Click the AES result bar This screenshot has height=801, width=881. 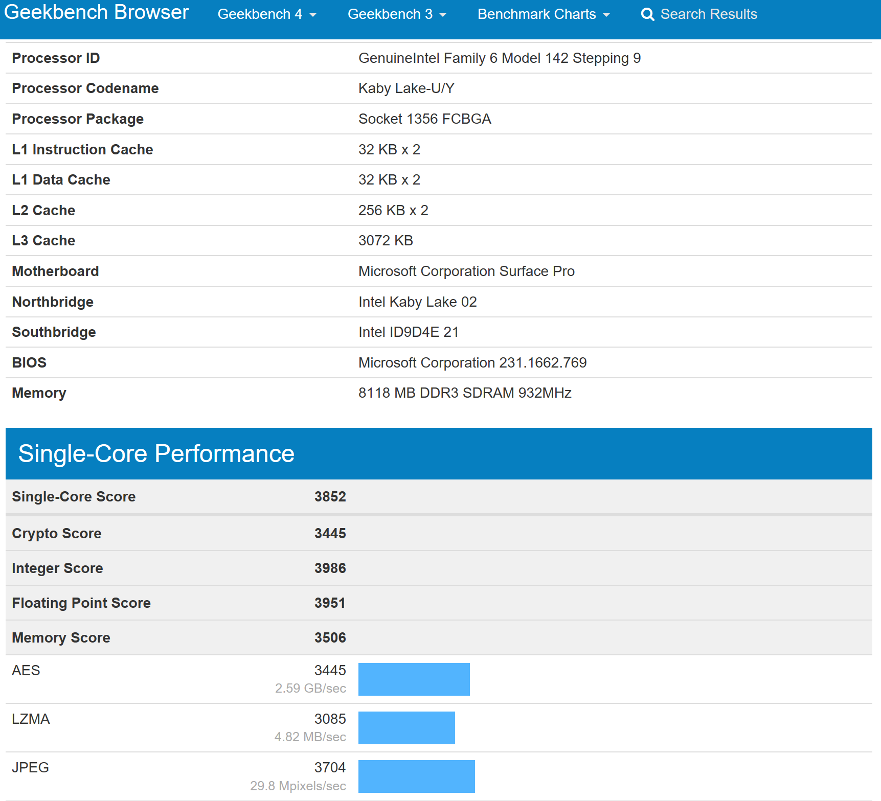tap(414, 679)
